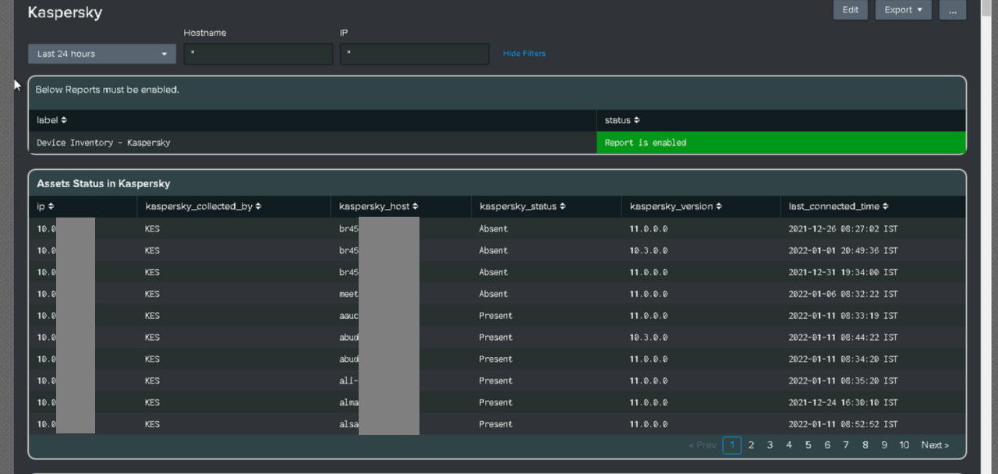
Task: Sort assets by kaspersky_status column
Action: [x=522, y=207]
